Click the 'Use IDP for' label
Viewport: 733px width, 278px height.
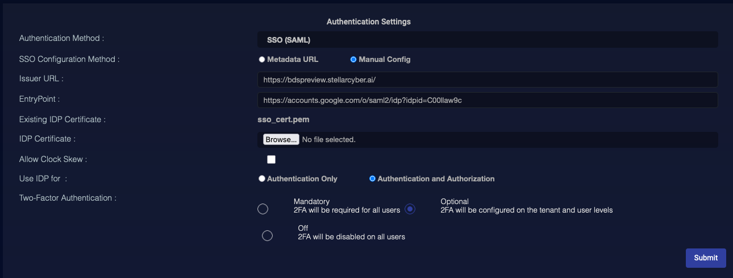click(x=43, y=179)
